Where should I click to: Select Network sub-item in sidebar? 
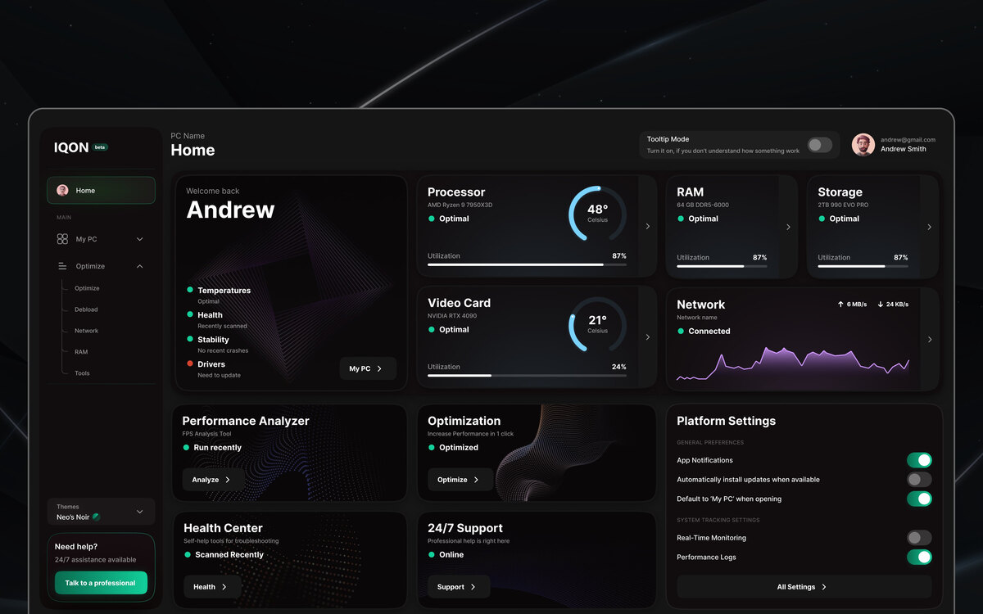86,331
